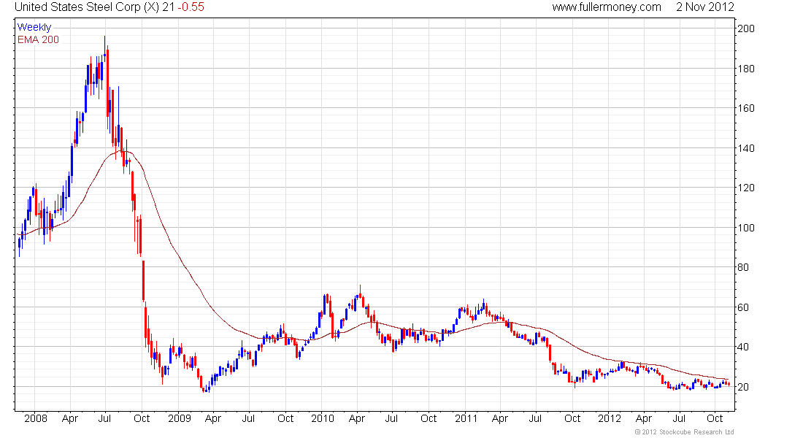Click the "60" price axis label
This screenshot has width=803, height=438.
(742, 307)
